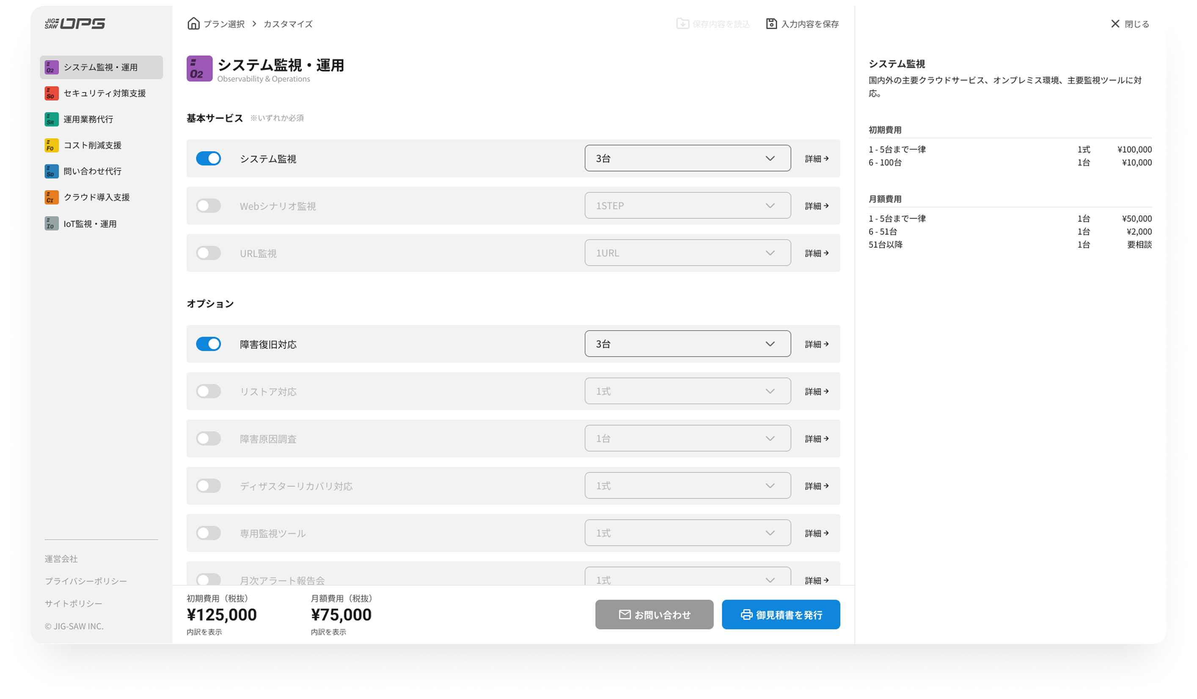Close the detail panel with 閉じる
The width and height of the screenshot is (1197, 699).
(1130, 24)
